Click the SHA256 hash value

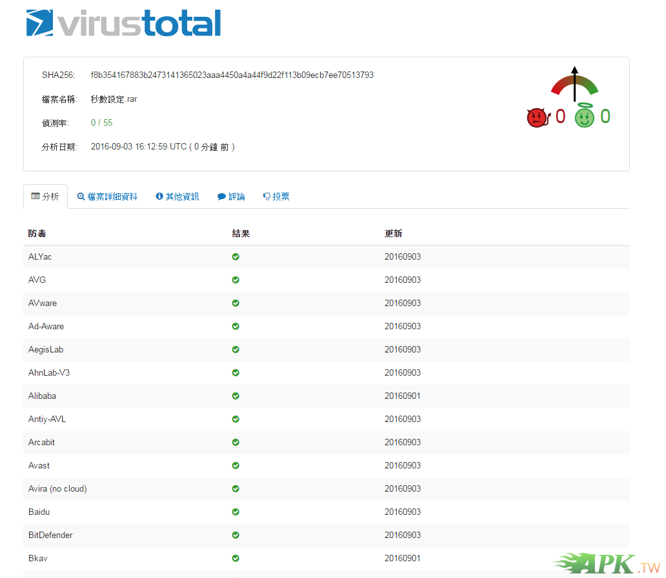pyautogui.click(x=232, y=75)
